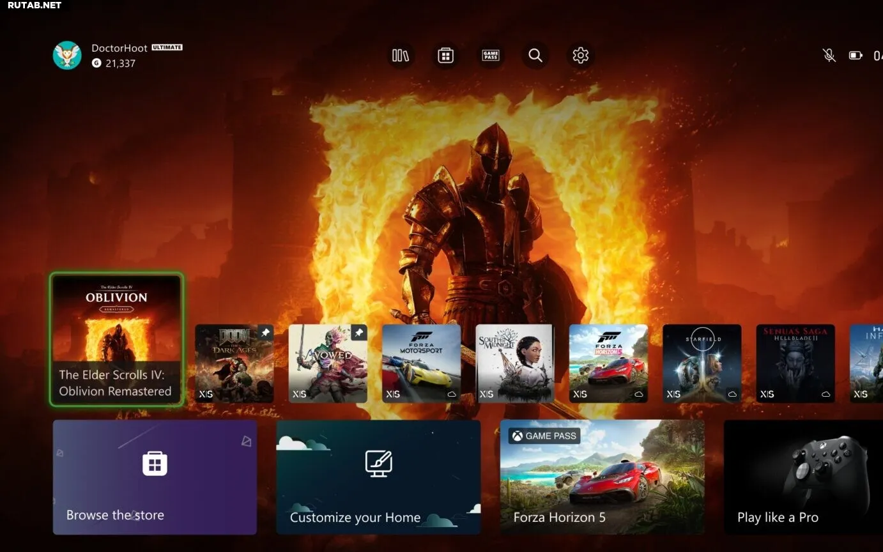The height and width of the screenshot is (552, 883).
Task: Open the Settings gear icon
Action: (580, 56)
